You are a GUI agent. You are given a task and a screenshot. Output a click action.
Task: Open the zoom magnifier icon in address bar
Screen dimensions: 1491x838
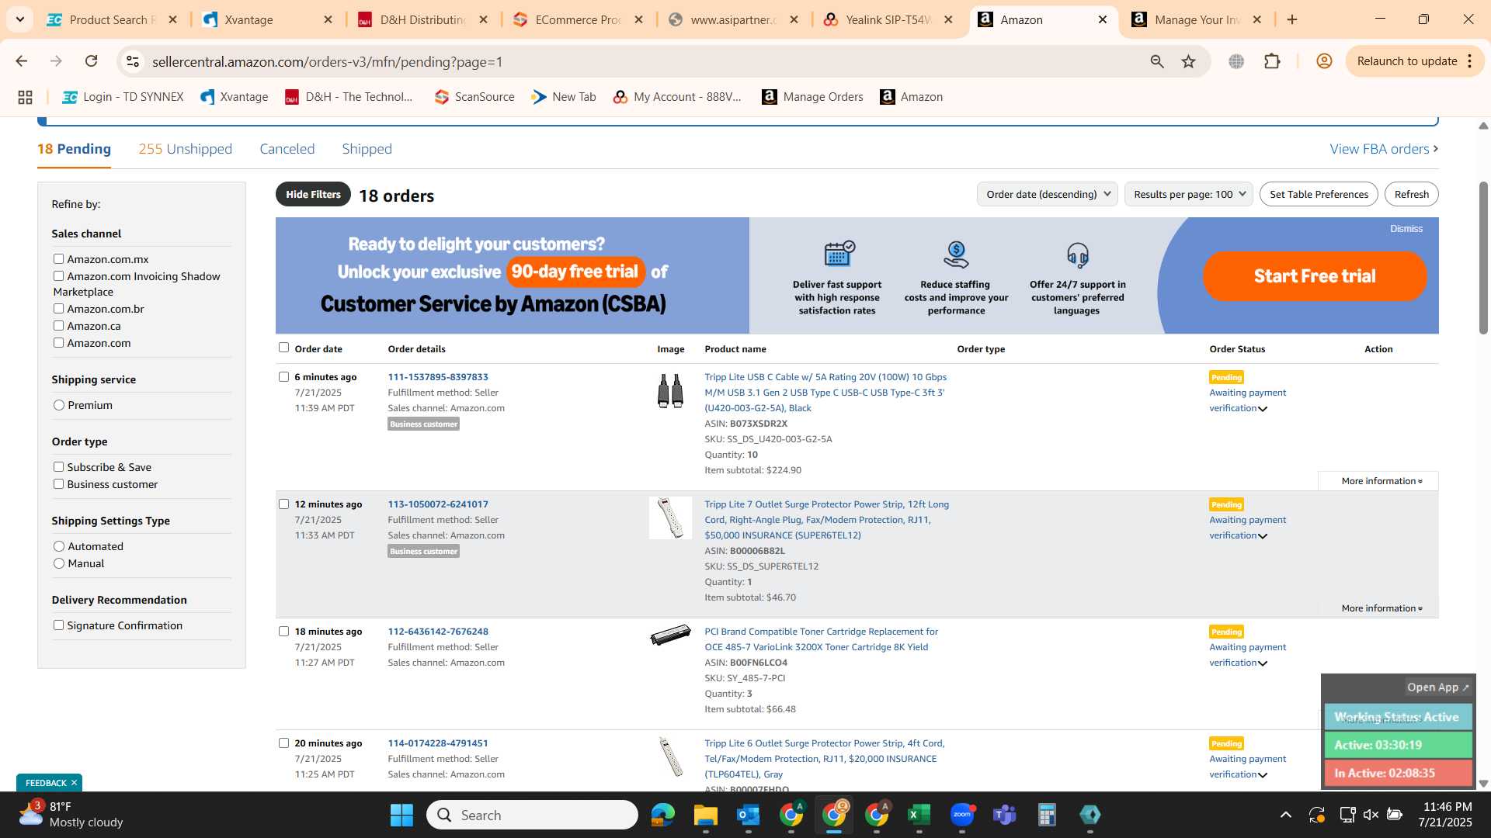pos(1157,61)
